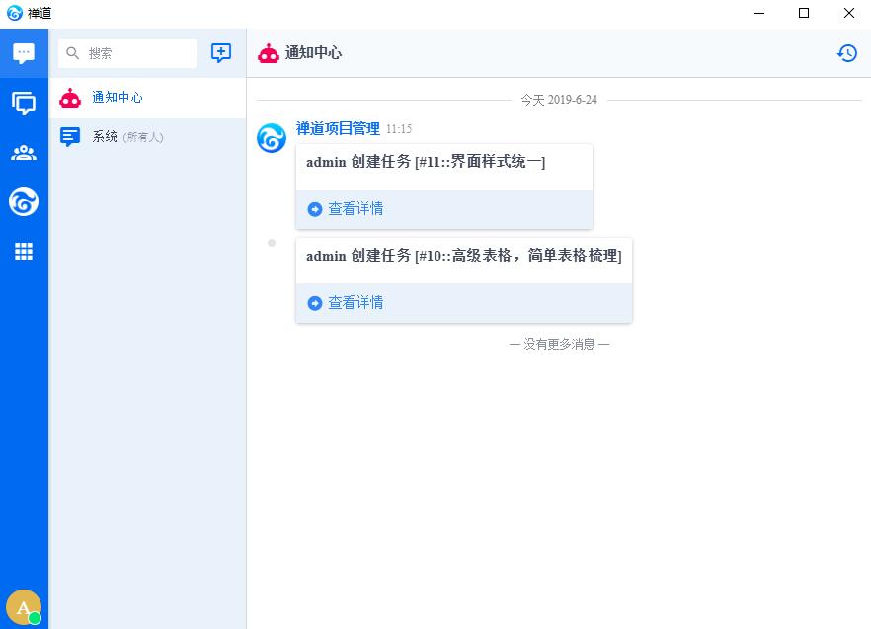Open the group chats sidebar icon
The height and width of the screenshot is (629, 871).
point(24,103)
